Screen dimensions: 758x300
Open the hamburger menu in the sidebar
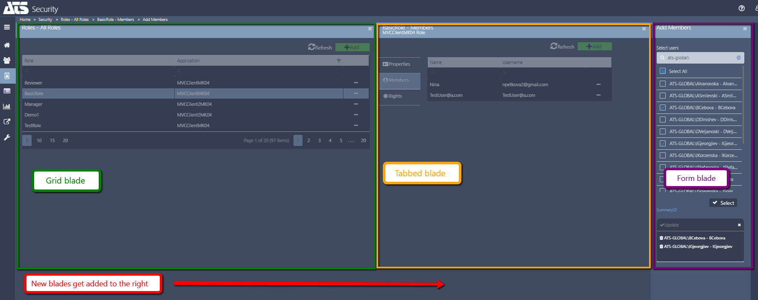(7, 27)
